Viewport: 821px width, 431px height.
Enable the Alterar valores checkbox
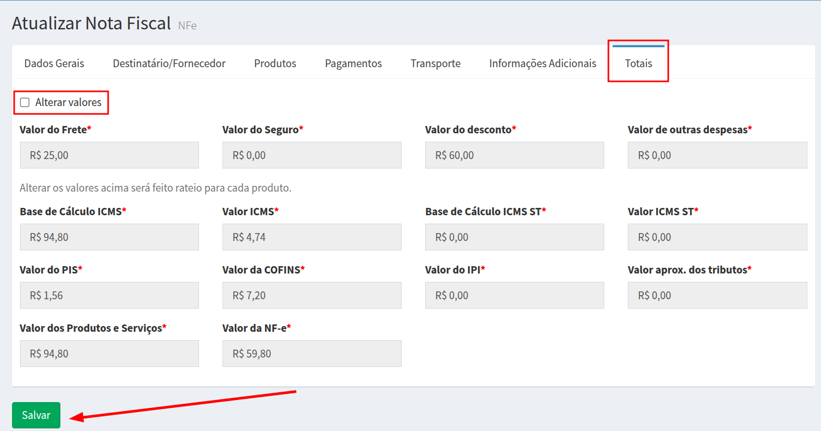(25, 102)
